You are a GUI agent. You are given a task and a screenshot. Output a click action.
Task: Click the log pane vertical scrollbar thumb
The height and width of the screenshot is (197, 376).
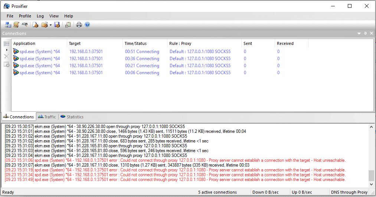371,175
